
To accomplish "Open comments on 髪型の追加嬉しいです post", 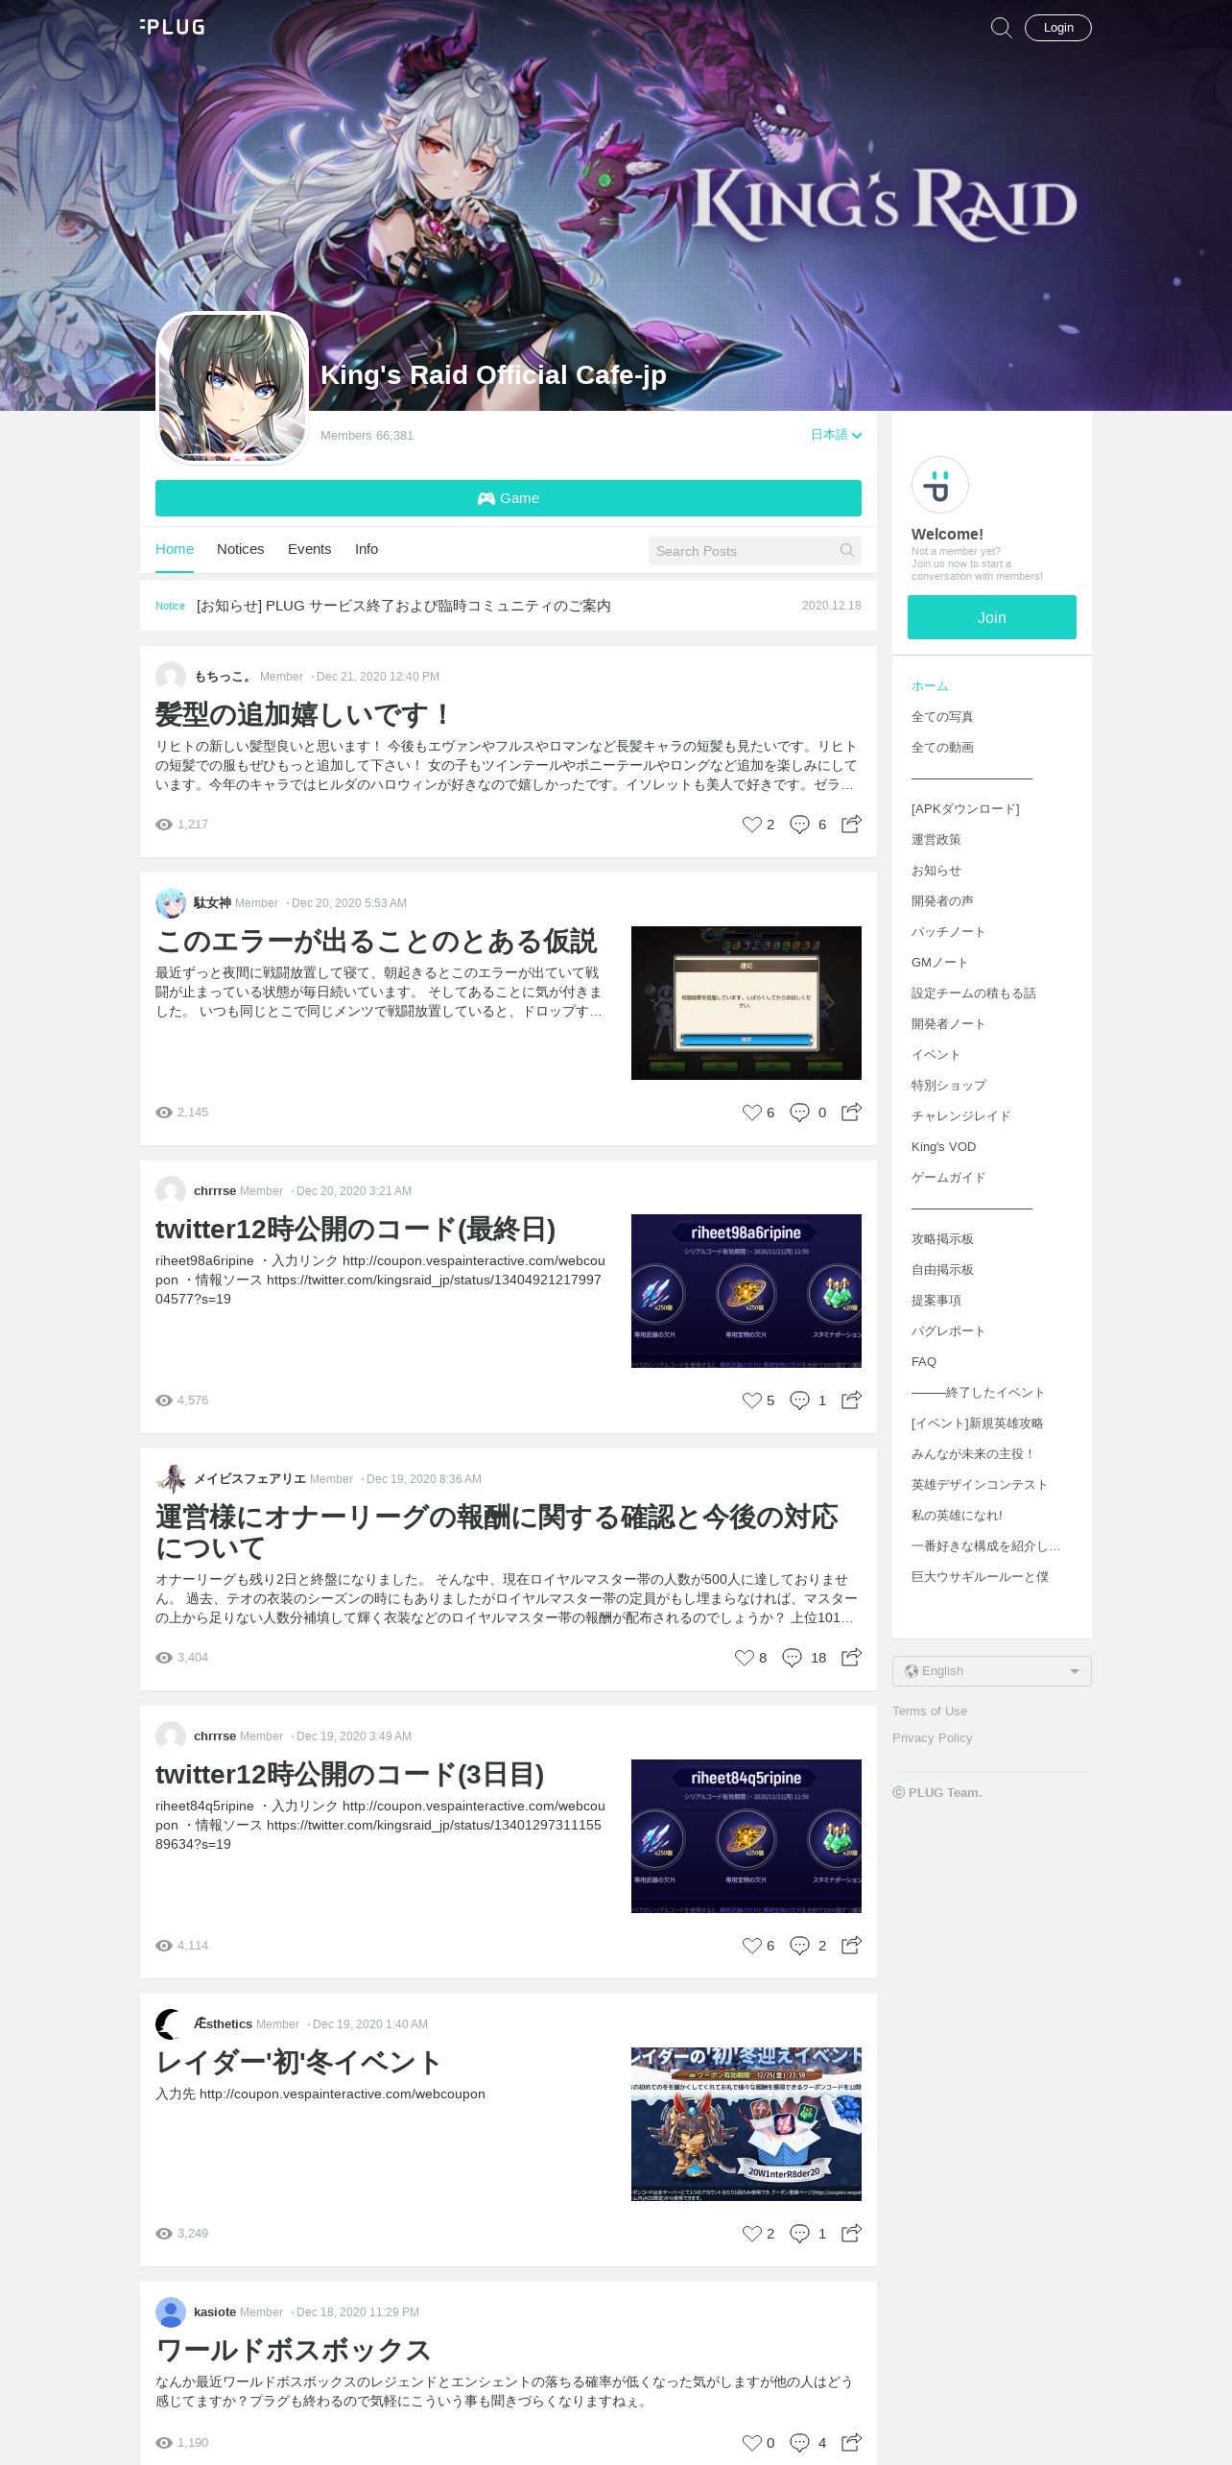I will (x=799, y=825).
